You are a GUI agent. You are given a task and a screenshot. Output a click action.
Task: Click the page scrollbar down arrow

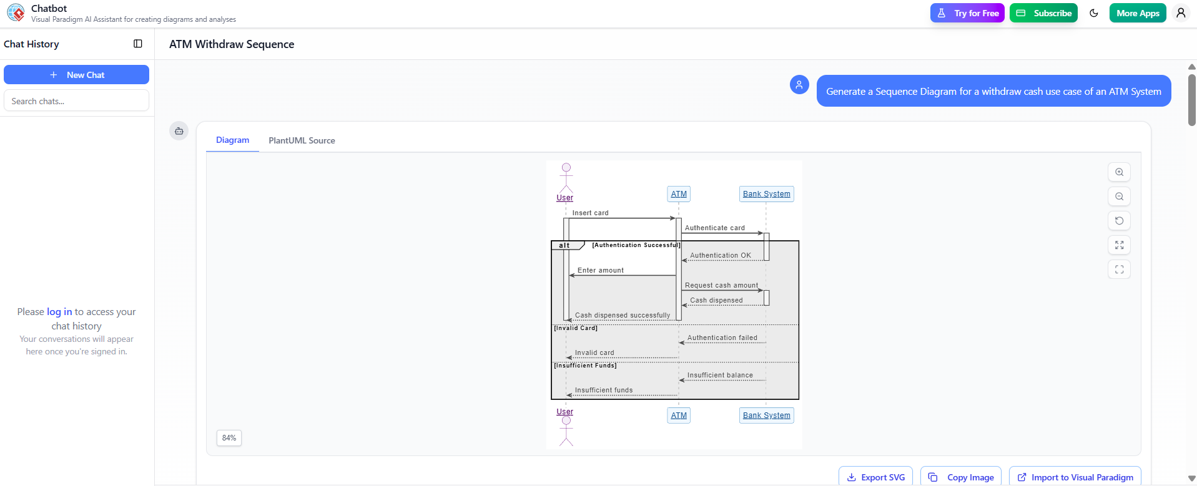pos(1191,479)
